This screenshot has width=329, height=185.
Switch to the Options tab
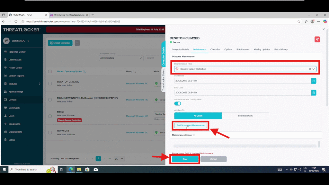(x=228, y=49)
